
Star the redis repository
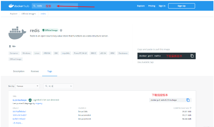coord(61,30)
